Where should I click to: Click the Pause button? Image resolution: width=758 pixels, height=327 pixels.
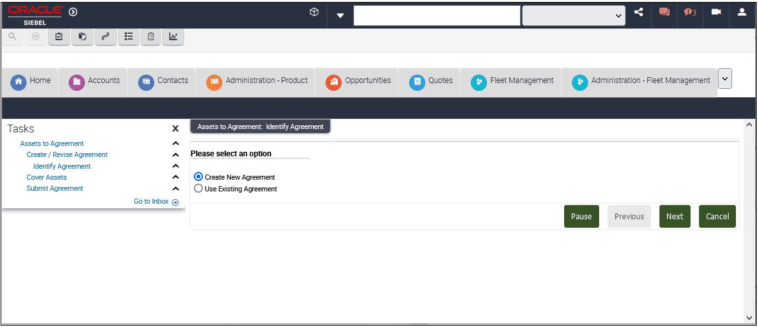581,216
